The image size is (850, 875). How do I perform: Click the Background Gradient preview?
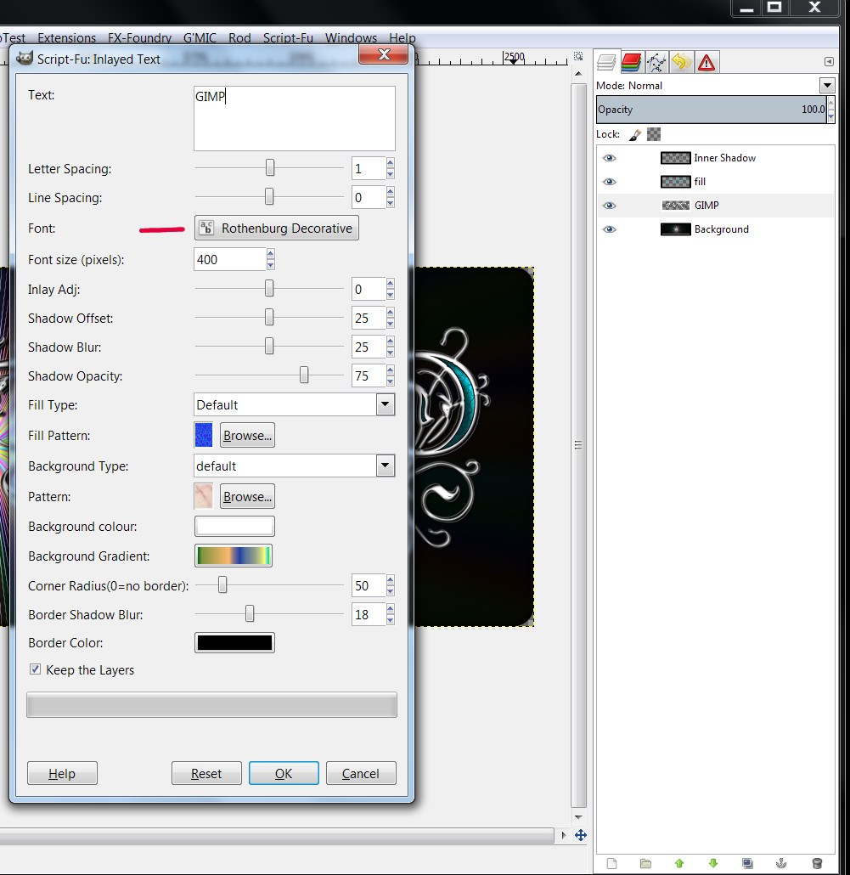(234, 556)
